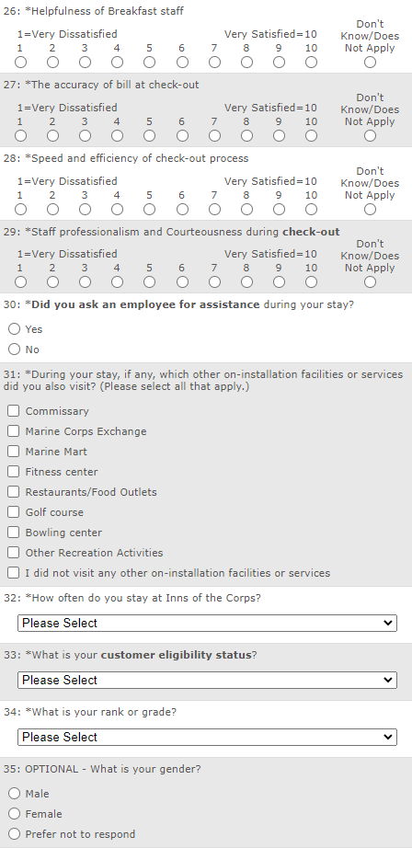This screenshot has height=848, width=412.
Task: Open the rank or grade dropdown
Action: click(207, 737)
